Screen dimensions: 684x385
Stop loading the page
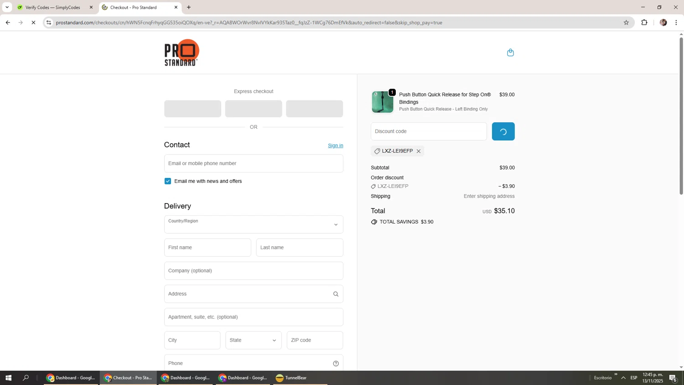pos(33,22)
